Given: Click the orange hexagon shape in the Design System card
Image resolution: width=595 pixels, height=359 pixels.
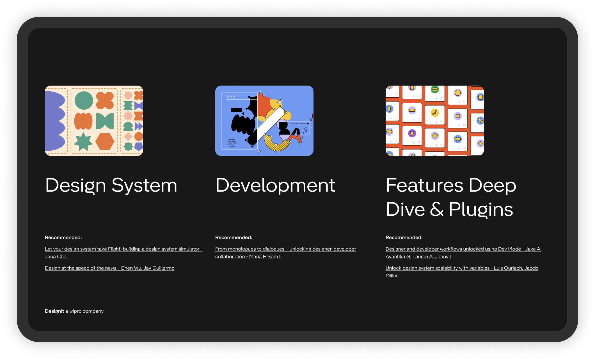Looking at the screenshot, I should coord(105,142).
